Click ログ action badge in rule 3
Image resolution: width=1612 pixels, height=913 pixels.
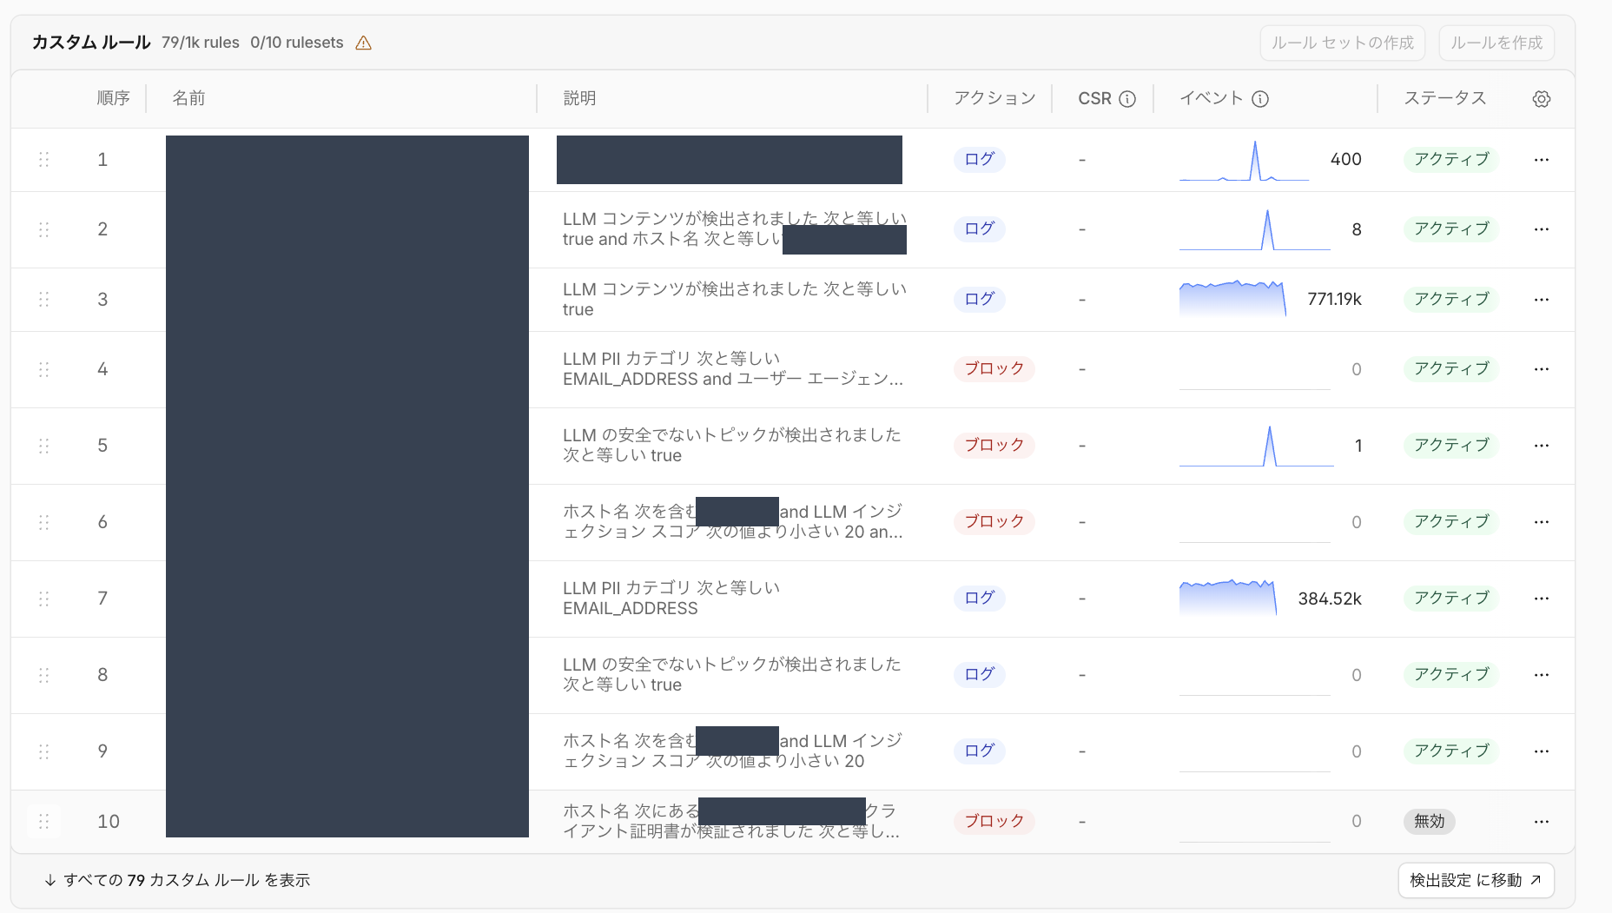pyautogui.click(x=980, y=300)
